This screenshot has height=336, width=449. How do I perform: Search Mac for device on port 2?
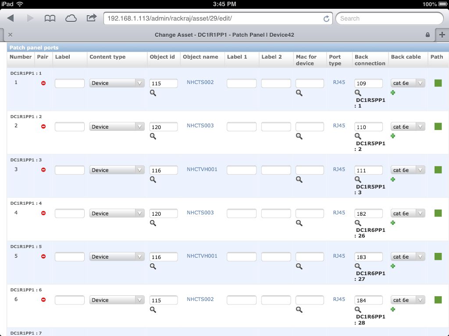[x=299, y=136]
